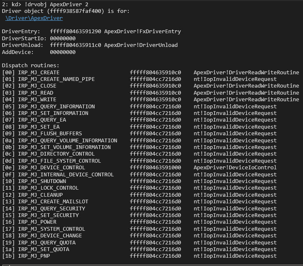Click the IRP_MJ_QUERY_SECURITY entry
This screenshot has width=303, height=266.
(x=51, y=208)
